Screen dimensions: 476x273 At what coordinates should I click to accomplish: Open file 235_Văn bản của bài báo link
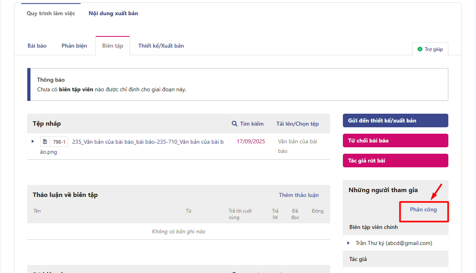tap(148, 142)
